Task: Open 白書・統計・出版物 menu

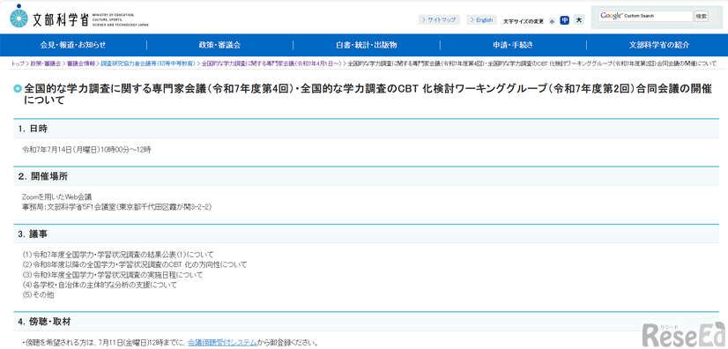Action: pyautogui.click(x=367, y=45)
